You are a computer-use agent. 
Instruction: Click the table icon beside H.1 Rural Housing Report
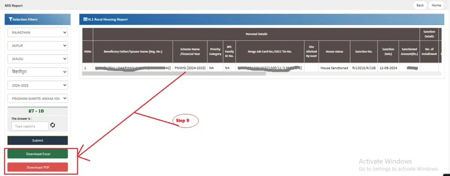(x=85, y=19)
